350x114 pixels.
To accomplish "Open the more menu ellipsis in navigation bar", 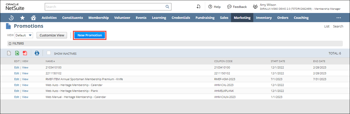I will pyautogui.click(x=339, y=18).
